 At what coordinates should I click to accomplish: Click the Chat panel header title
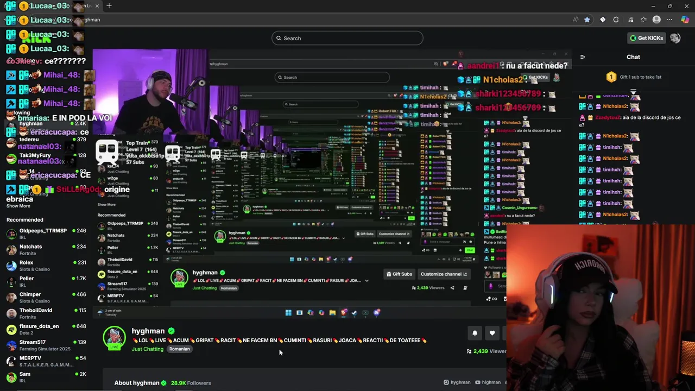pos(633,57)
